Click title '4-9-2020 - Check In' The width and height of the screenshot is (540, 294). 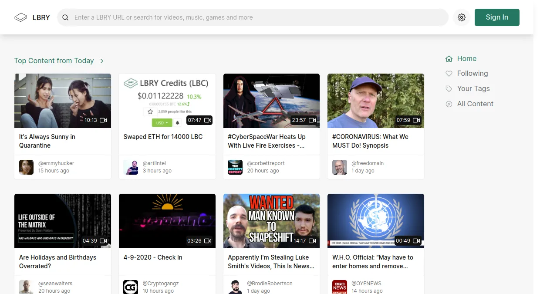(x=153, y=257)
